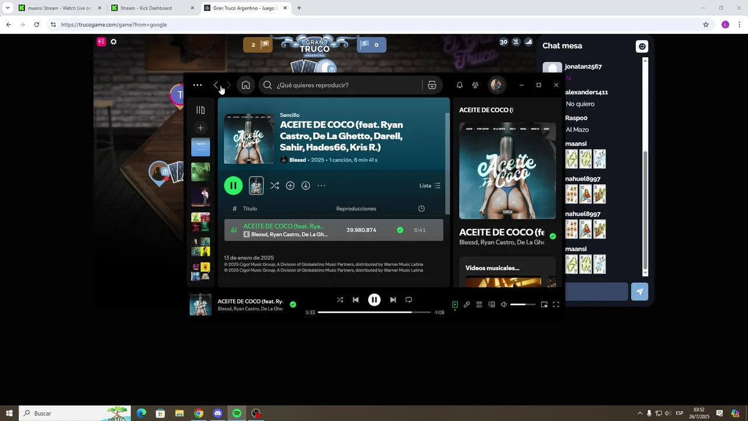Open the Lista view dropdown
The height and width of the screenshot is (421, 748).
tap(430, 186)
